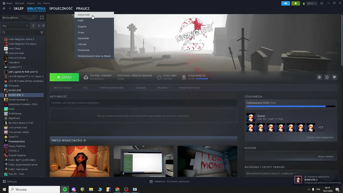
Task: Toggle the favorite heart icon
Action: tap(334, 77)
